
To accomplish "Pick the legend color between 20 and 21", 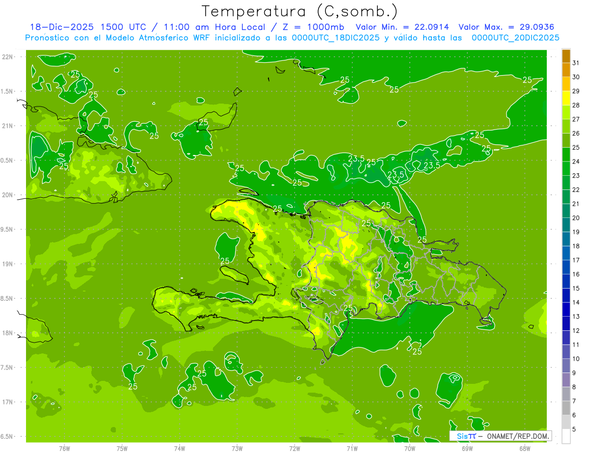I will pos(566,211).
